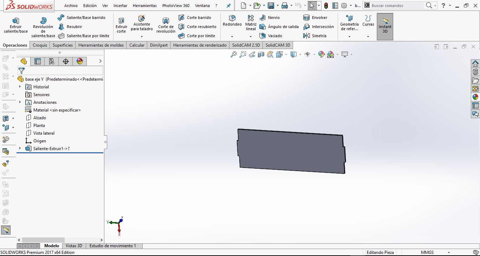Open the DimXpertManager crosshair tab

click(x=66, y=61)
